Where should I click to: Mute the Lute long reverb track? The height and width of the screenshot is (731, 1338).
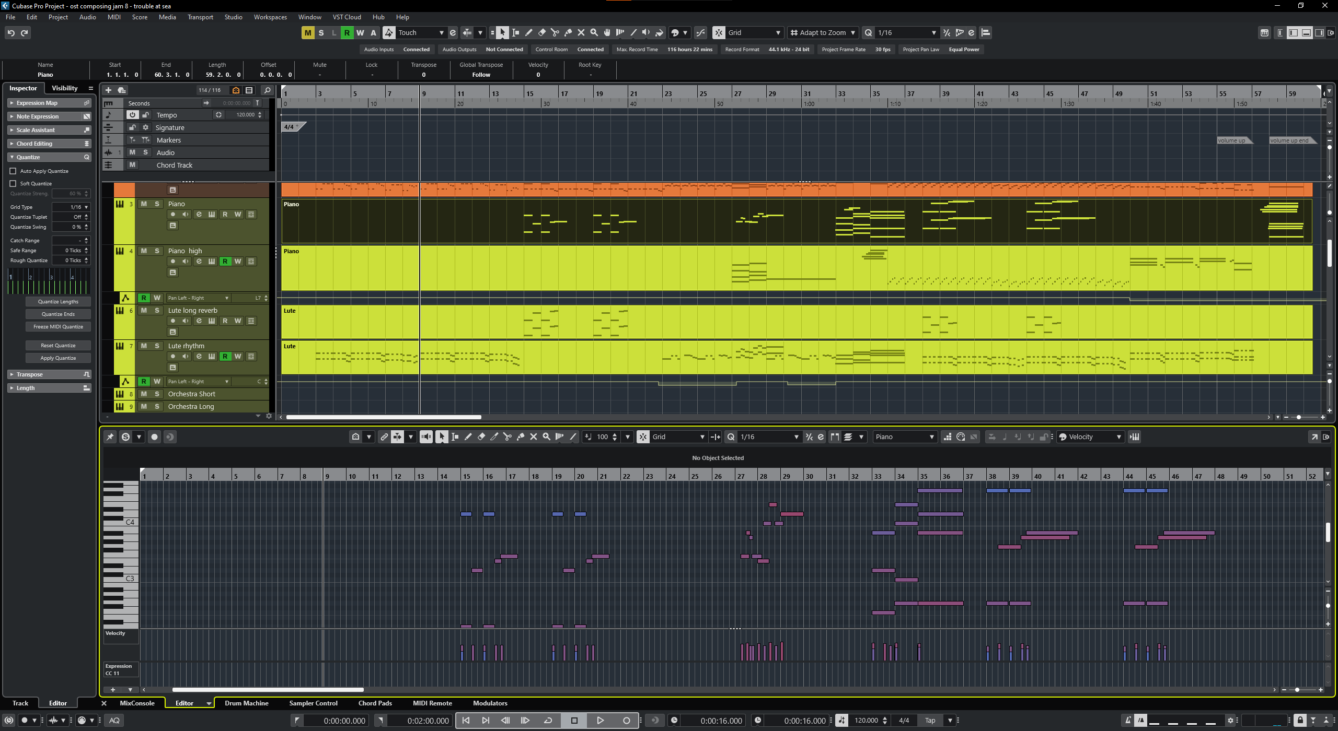[x=144, y=310]
